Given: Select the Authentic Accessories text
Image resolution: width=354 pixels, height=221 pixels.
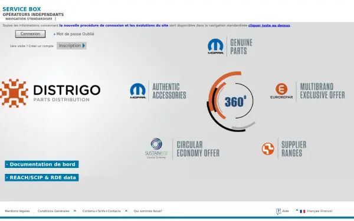Looking at the screenshot, I should click(169, 91).
